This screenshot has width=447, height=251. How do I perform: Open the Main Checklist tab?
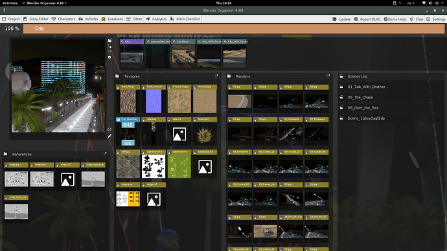pos(185,19)
